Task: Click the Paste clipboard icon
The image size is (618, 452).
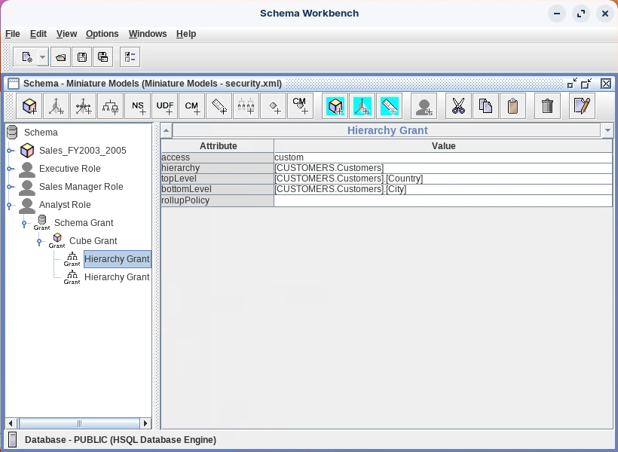Action: [512, 106]
